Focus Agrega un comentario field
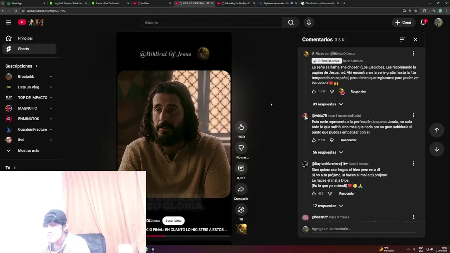Viewport: 450px width, 253px height. (364, 229)
